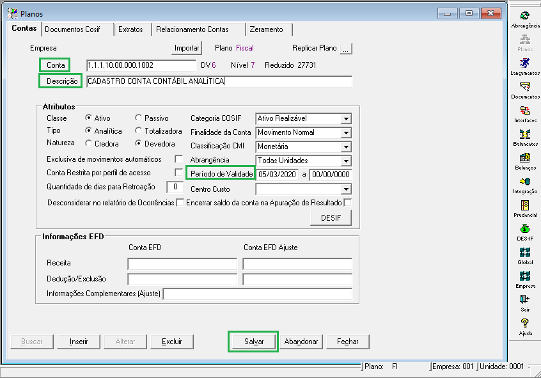Click the Salvar button
This screenshot has height=378, width=541.
click(254, 342)
